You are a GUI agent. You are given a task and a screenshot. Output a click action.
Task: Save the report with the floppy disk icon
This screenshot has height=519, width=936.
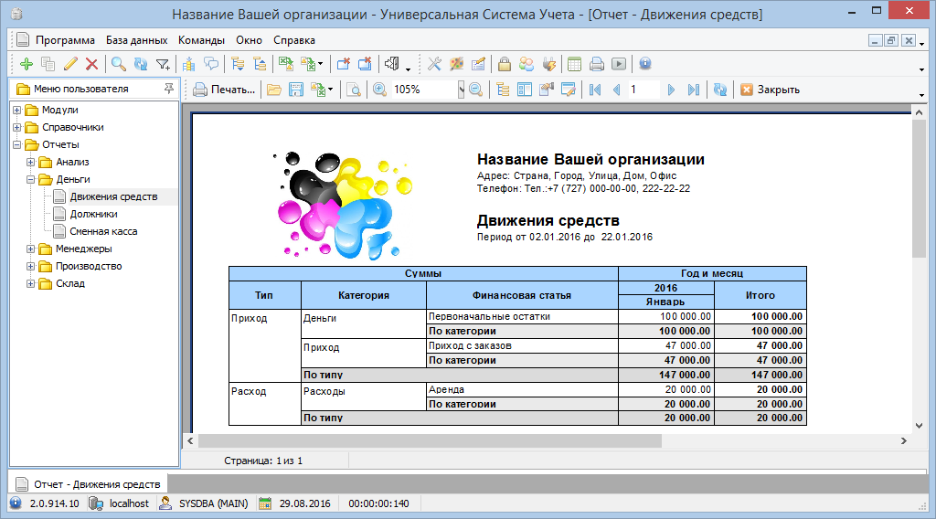pos(295,90)
